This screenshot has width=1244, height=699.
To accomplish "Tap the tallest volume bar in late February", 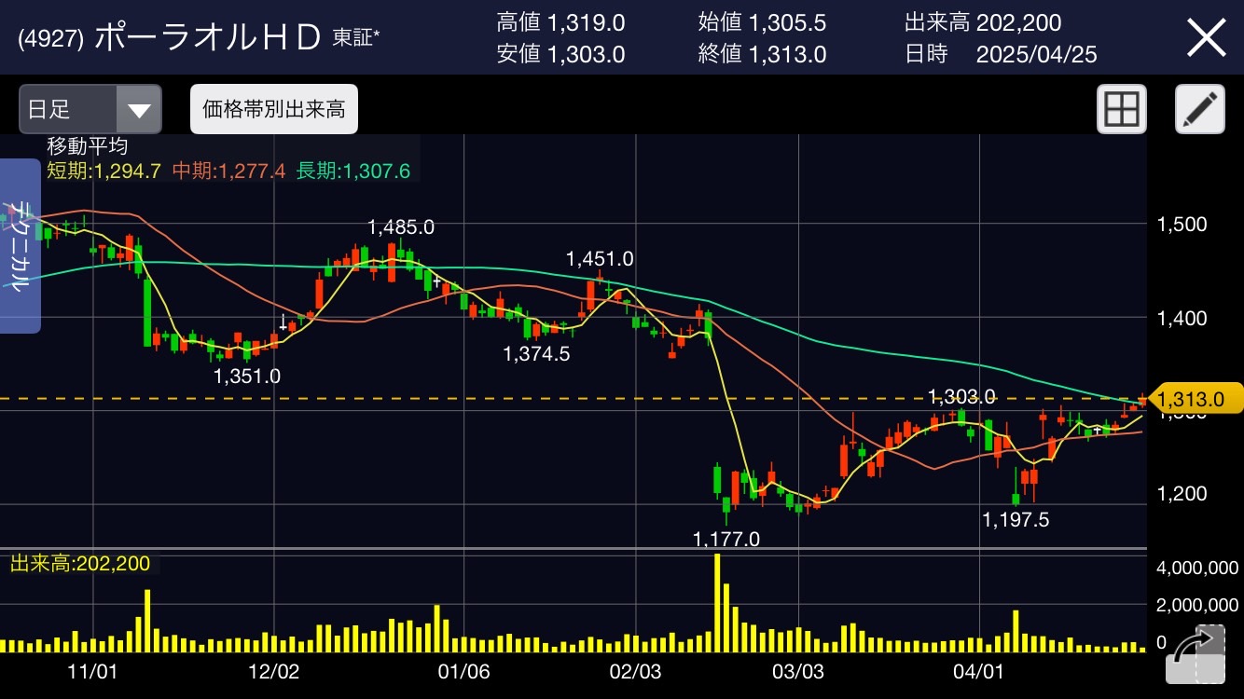I will (717, 602).
